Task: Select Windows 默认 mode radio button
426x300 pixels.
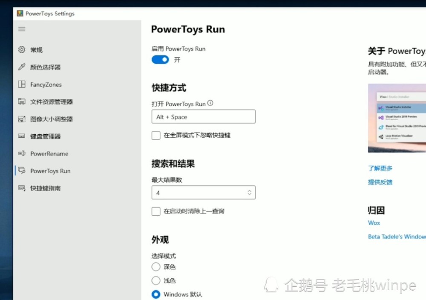Action: 156,294
